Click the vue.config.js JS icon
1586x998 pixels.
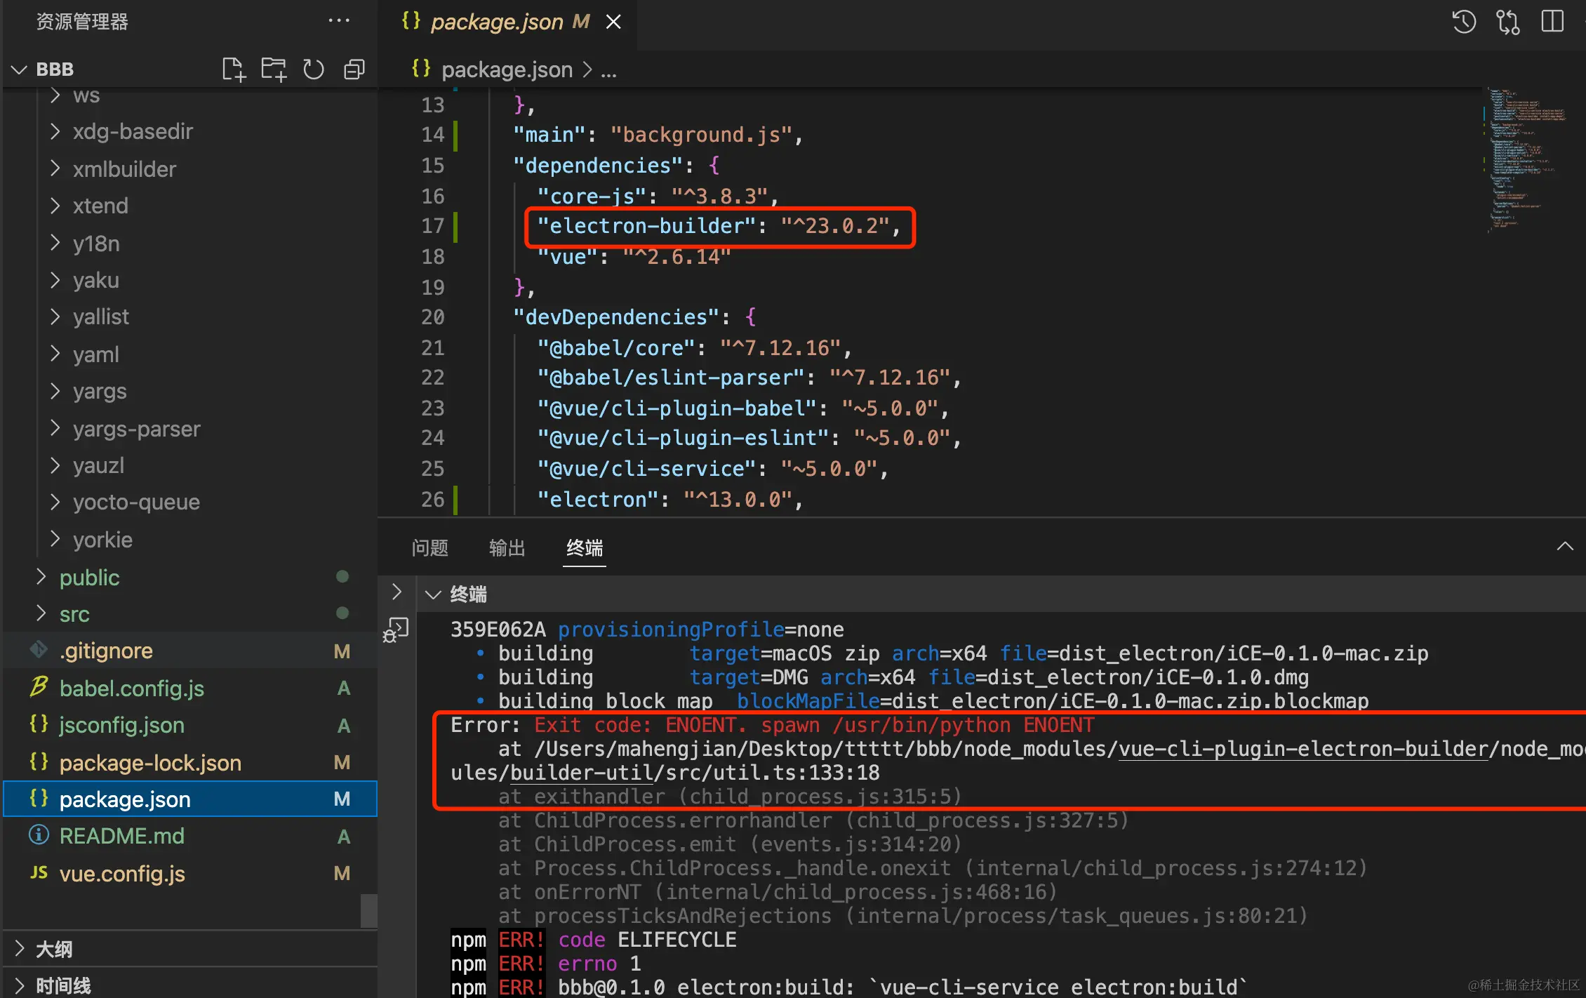tap(39, 872)
